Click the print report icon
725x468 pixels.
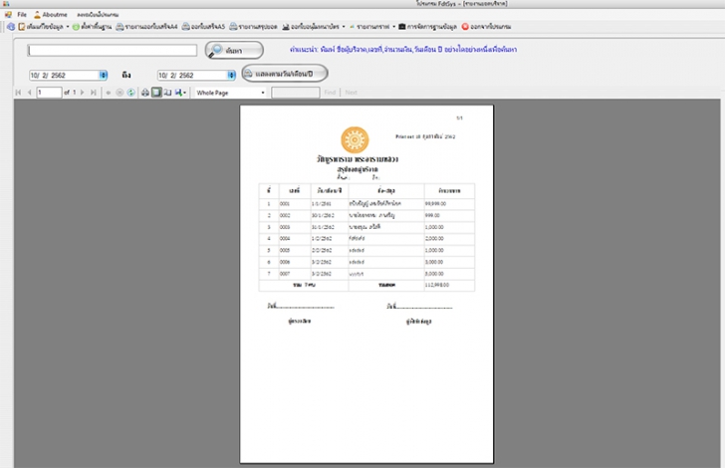coord(145,93)
